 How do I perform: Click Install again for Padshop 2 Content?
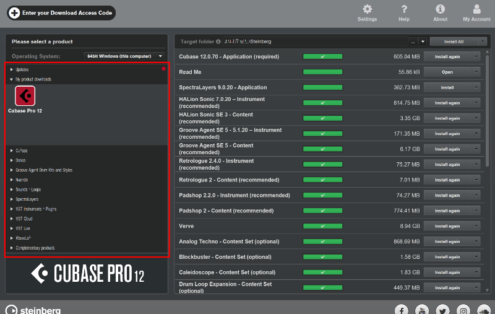coord(447,211)
